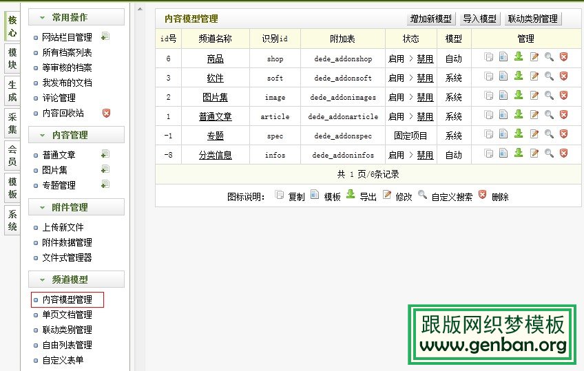This screenshot has width=584, height=371.
Task: Collapse the 内容管理 section header
Action: (x=76, y=135)
